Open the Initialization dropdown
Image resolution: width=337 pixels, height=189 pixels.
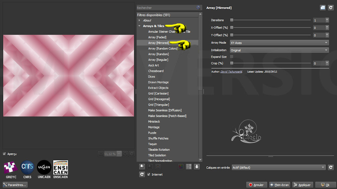[279, 50]
